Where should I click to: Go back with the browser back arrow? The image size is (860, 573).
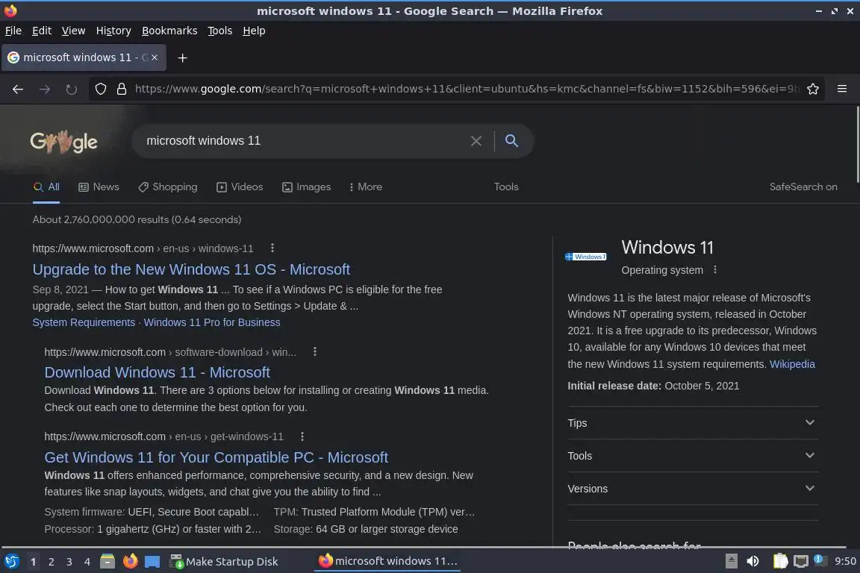coord(18,89)
